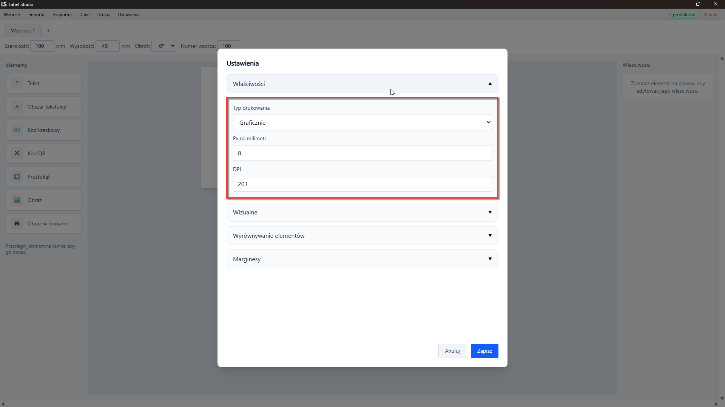Click the Label Studio app logo
The height and width of the screenshot is (407, 725).
click(4, 4)
